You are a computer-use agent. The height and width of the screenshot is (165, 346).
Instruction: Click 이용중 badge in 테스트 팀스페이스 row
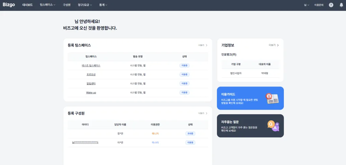click(x=184, y=66)
